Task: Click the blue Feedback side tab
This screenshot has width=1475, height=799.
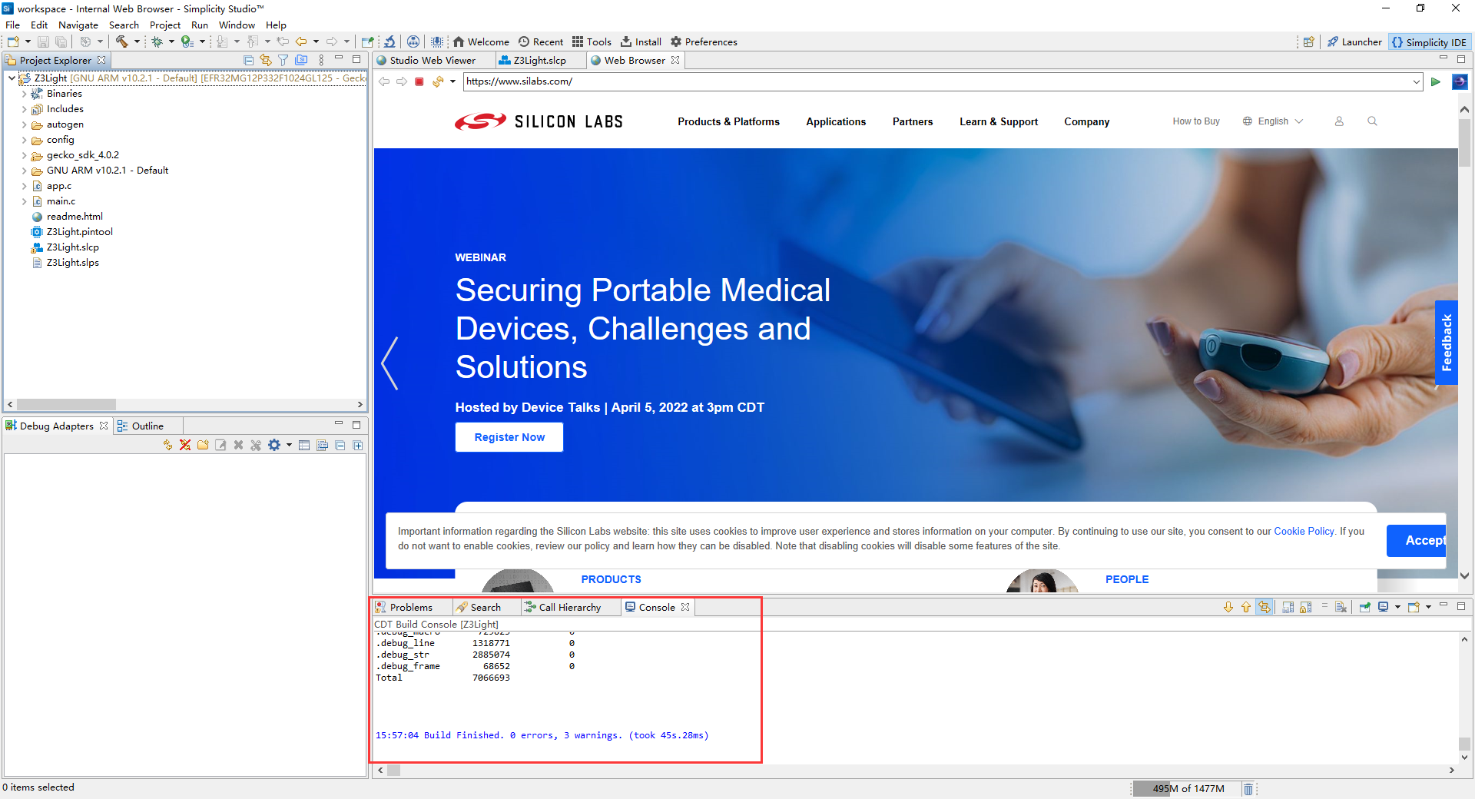Action: point(1447,343)
